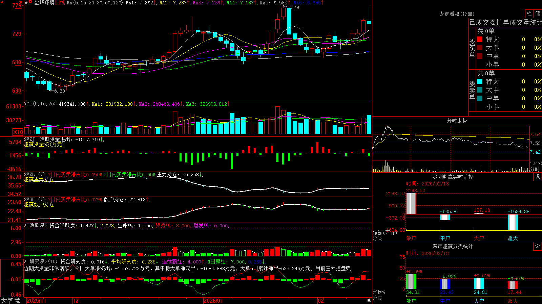Switch order view to 笔 (tick) mode
The height and width of the screenshot is (304, 542).
[538, 14]
